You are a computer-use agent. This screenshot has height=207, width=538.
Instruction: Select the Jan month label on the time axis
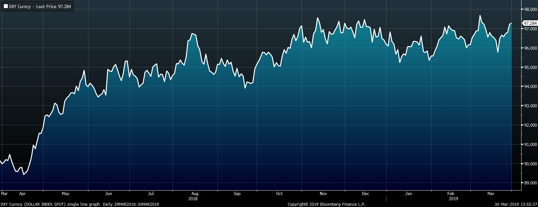409,194
